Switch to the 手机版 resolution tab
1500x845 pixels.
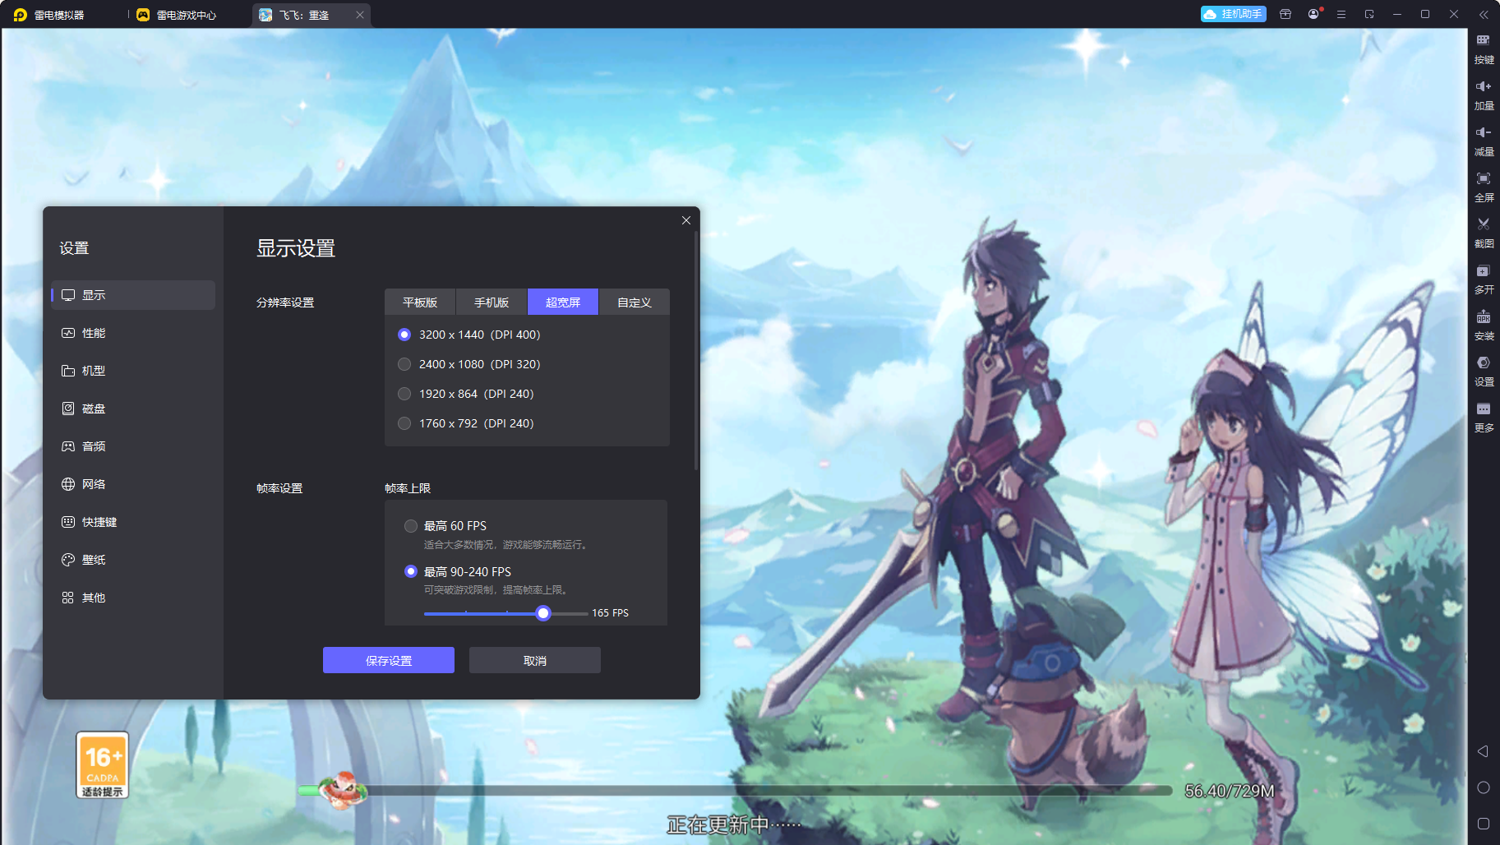point(491,302)
